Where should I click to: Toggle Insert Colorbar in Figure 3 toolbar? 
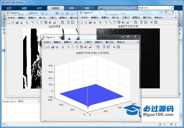pyautogui.click(x=104, y=47)
